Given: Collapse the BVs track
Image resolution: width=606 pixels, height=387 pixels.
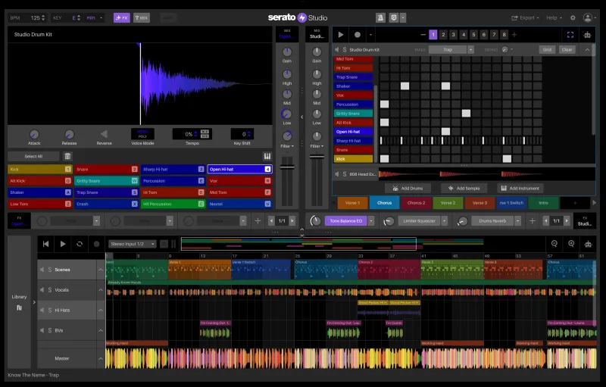Looking at the screenshot, I should 101,331.
